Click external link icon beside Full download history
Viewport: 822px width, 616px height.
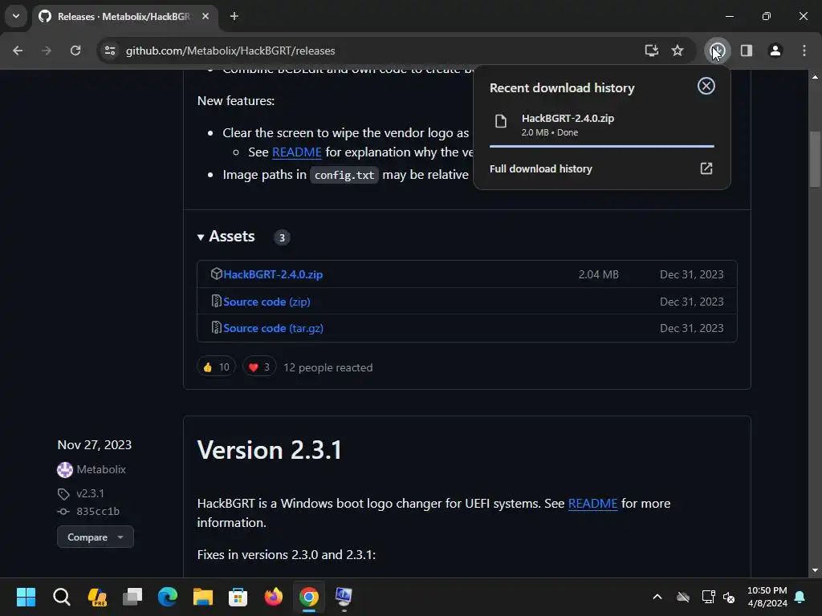click(706, 168)
